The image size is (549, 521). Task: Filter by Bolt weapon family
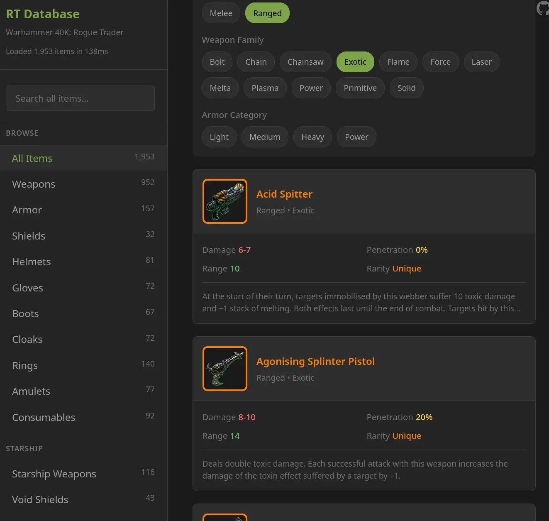point(217,62)
